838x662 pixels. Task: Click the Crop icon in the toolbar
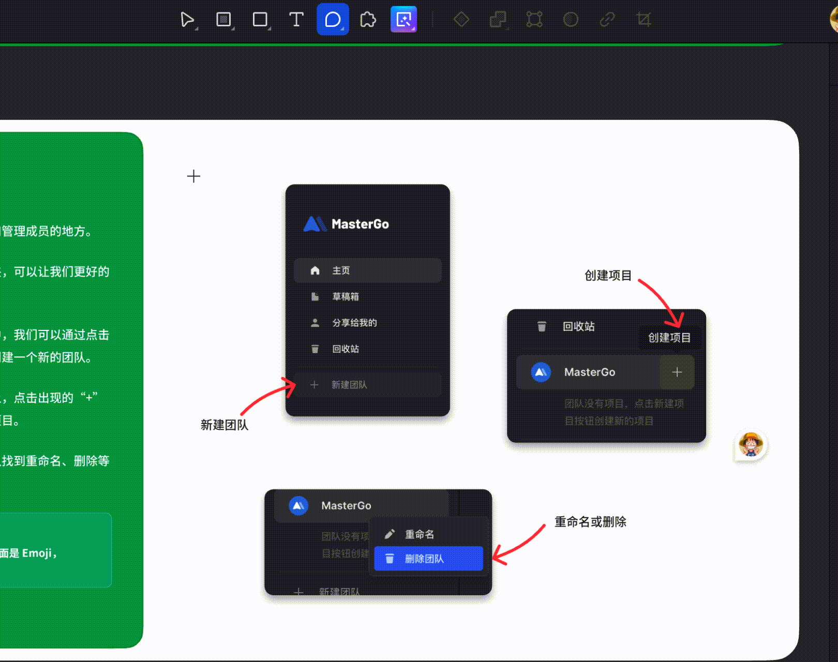tap(644, 20)
